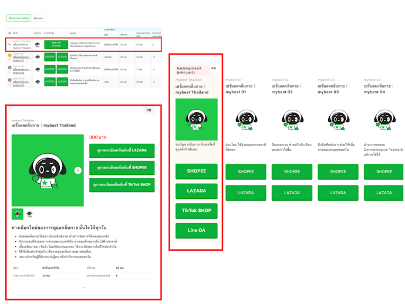The image size is (405, 304).
Task: Click the bronze rank 3 badge in table
Action: pos(10,80)
